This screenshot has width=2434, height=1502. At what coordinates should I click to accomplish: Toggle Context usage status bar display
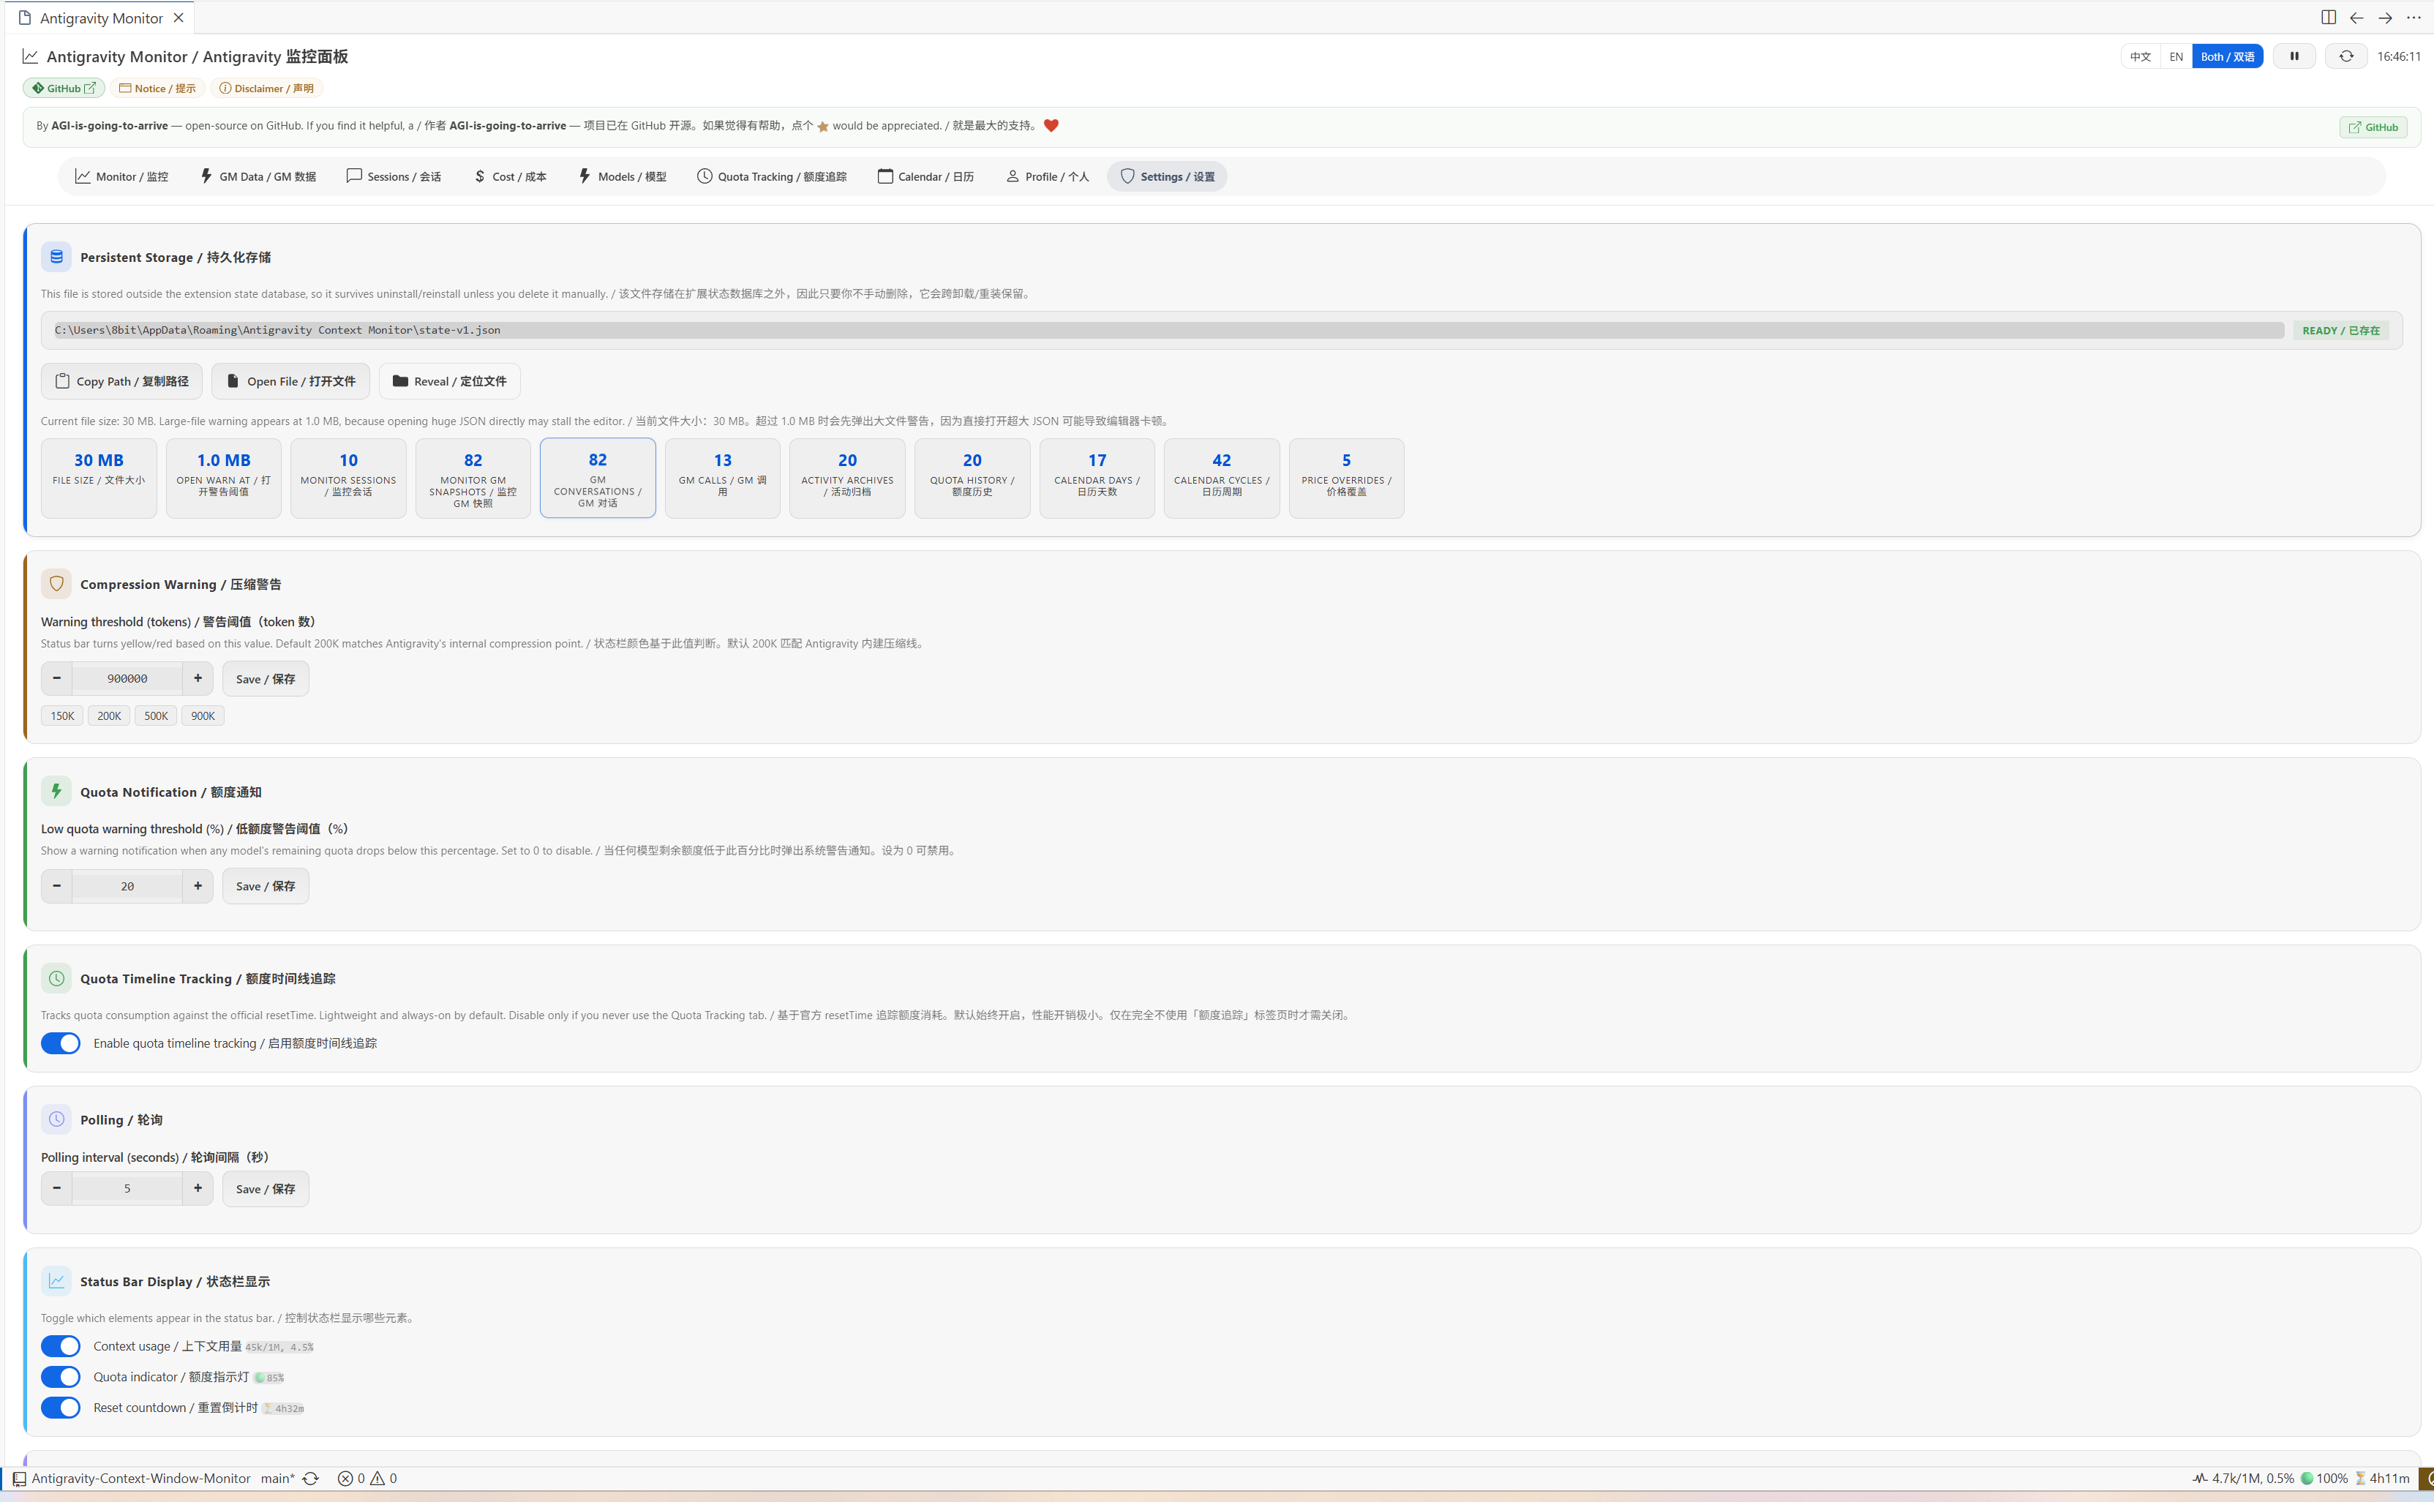(x=61, y=1346)
